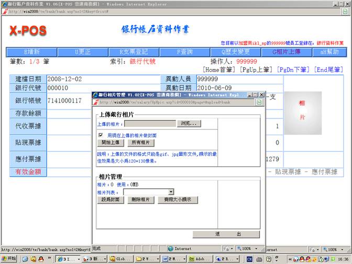Click the 開始上傳 button

tap(111, 142)
